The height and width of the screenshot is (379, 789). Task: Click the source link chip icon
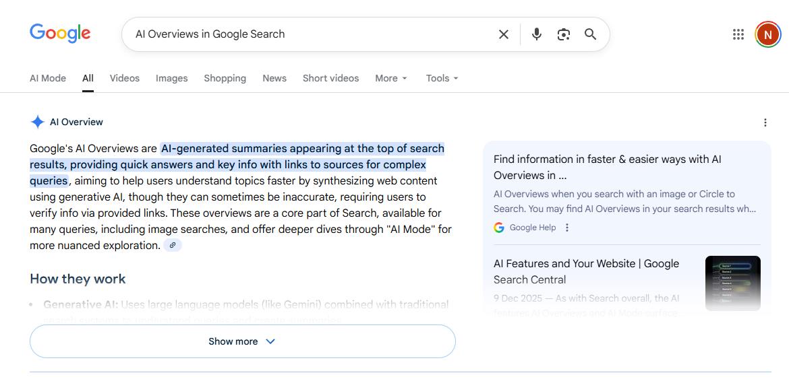pos(173,246)
